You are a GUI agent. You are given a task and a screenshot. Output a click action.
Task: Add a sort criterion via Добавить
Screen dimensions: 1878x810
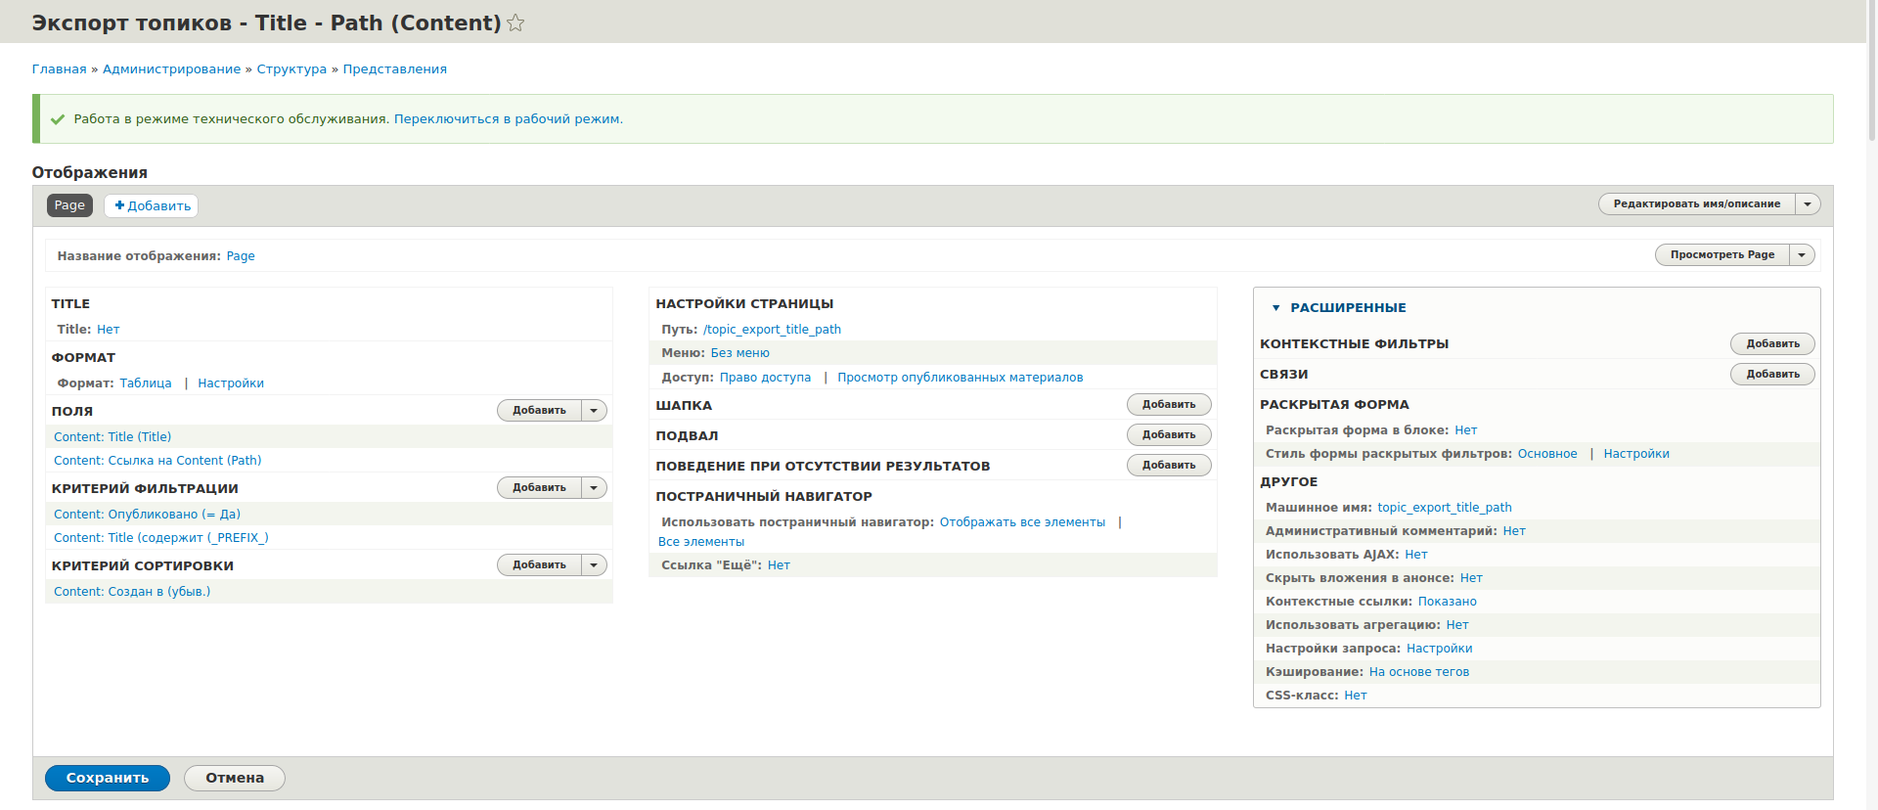539,565
